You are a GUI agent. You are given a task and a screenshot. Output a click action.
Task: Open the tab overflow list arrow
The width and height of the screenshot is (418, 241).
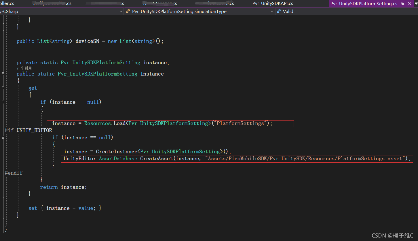pos(416,4)
